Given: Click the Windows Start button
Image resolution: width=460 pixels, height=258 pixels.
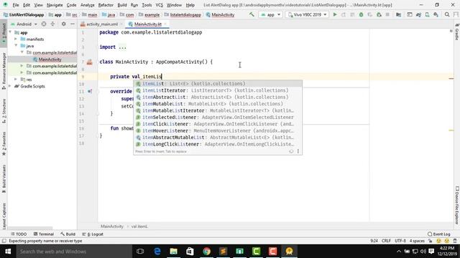Looking at the screenshot, I should coord(8,252).
